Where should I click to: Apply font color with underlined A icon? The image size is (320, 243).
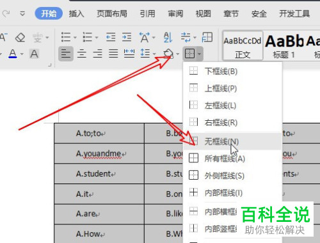click(13, 54)
